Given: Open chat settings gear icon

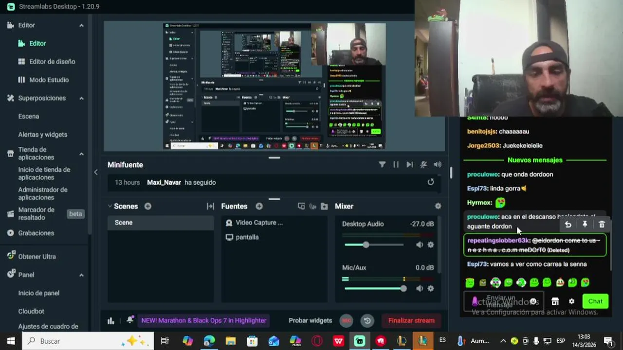Looking at the screenshot, I should coord(571,301).
